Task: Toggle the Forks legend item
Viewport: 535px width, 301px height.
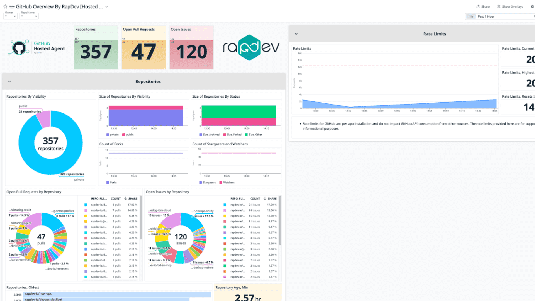Action: coord(111,183)
